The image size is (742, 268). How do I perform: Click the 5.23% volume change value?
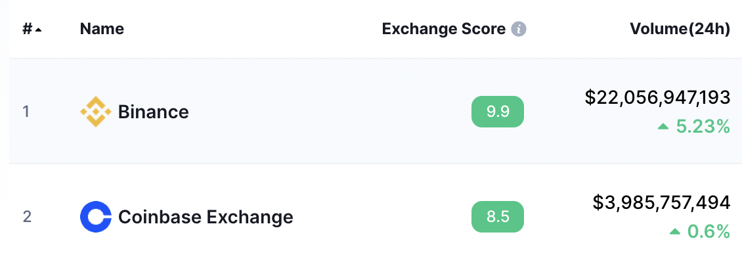coord(703,126)
